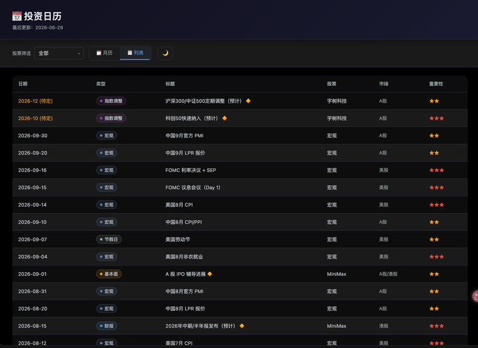Select the 列表 list view tab
This screenshot has width=478, height=348.
click(x=136, y=53)
